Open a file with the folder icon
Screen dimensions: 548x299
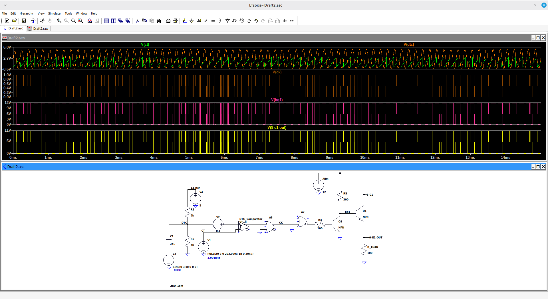(14, 21)
